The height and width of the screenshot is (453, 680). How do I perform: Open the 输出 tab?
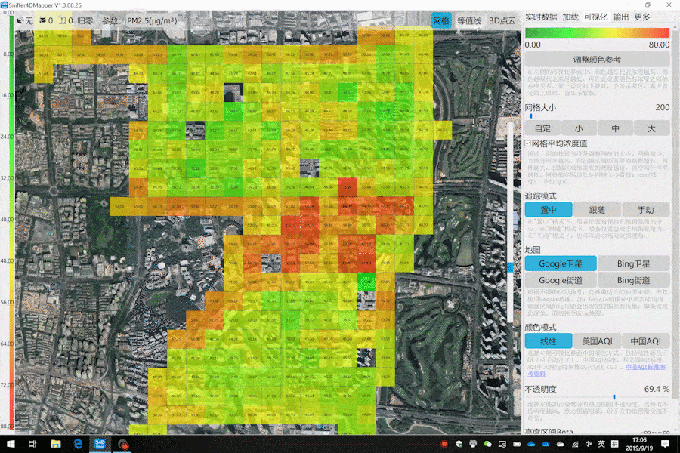pos(620,17)
